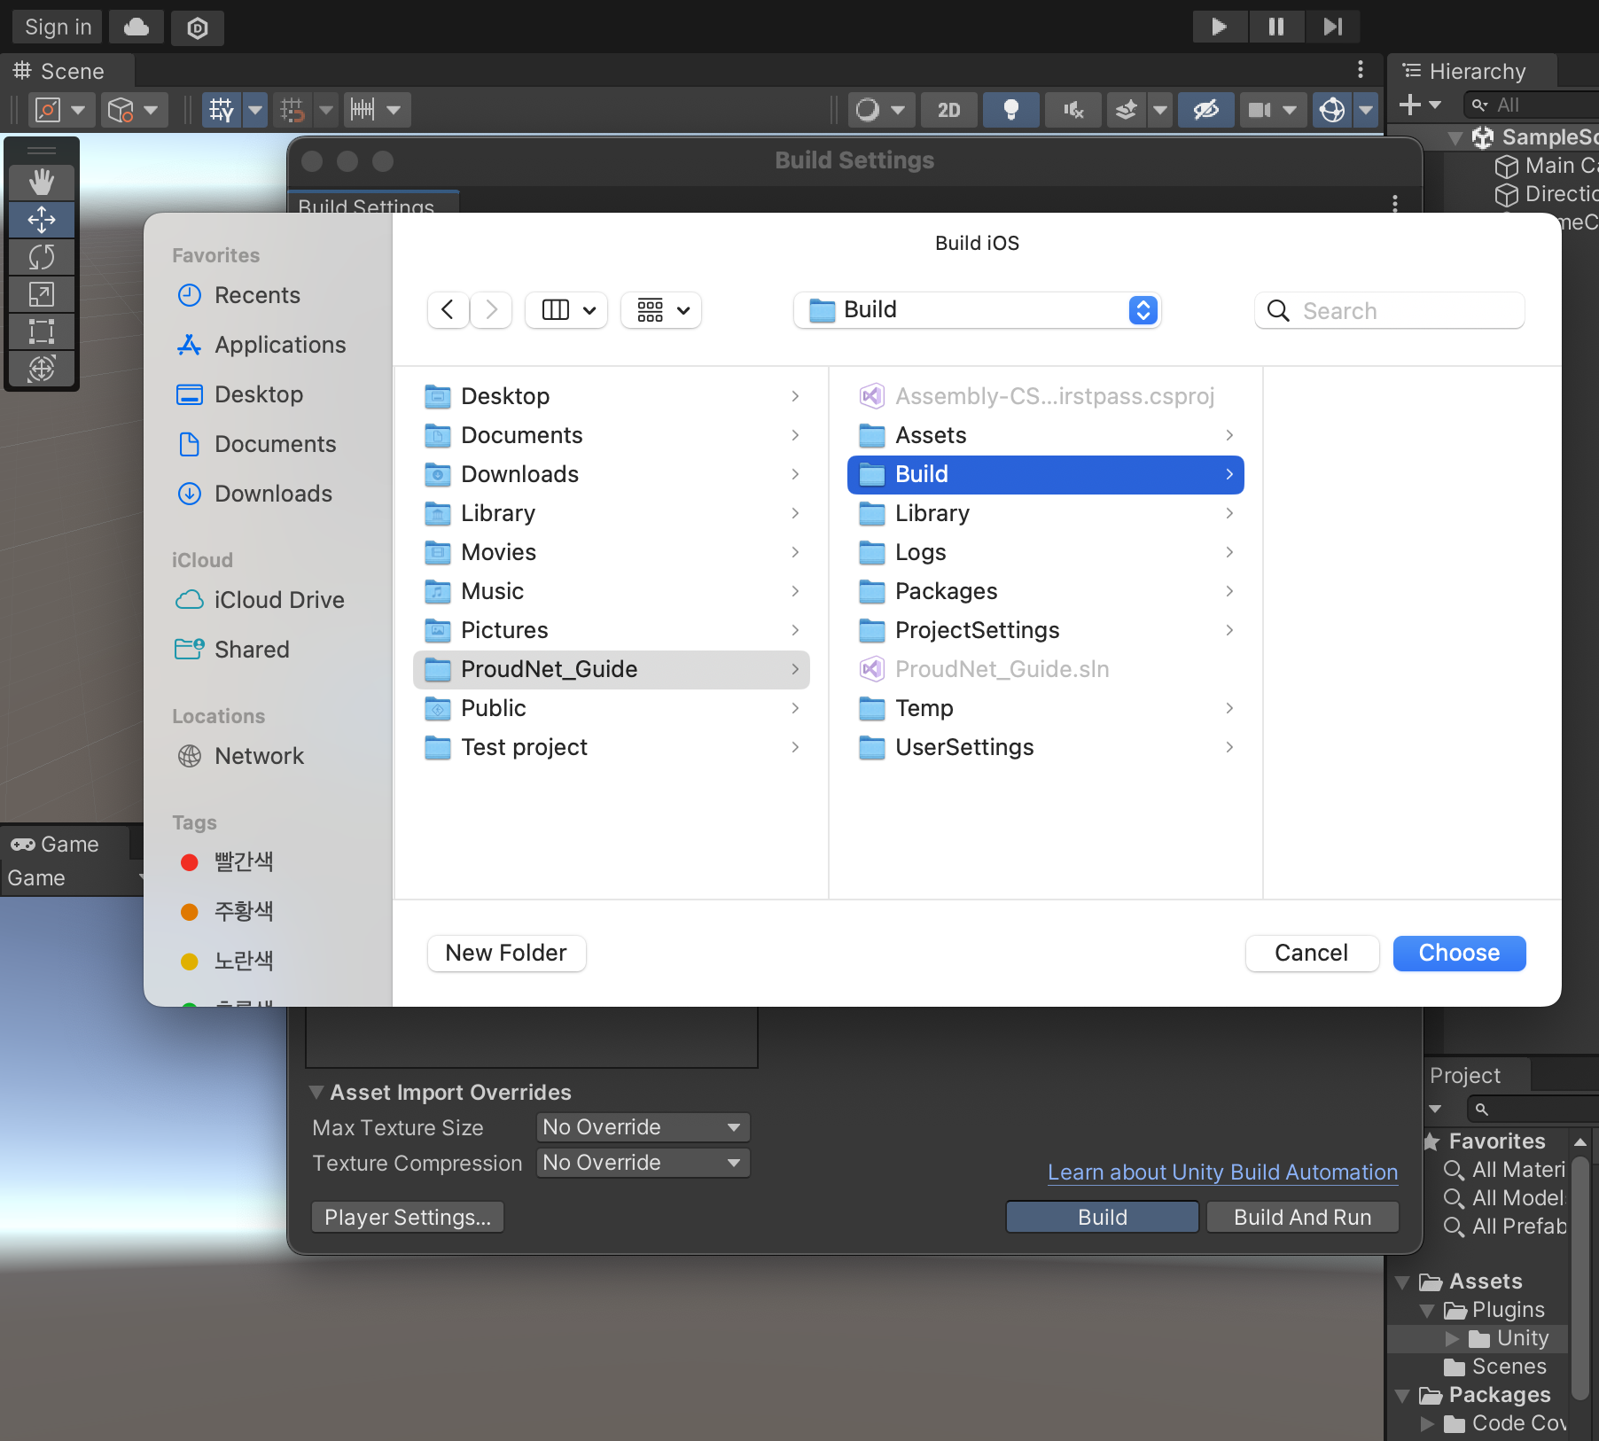This screenshot has height=1441, width=1599.
Task: Select the Rect transform tool
Action: click(42, 331)
